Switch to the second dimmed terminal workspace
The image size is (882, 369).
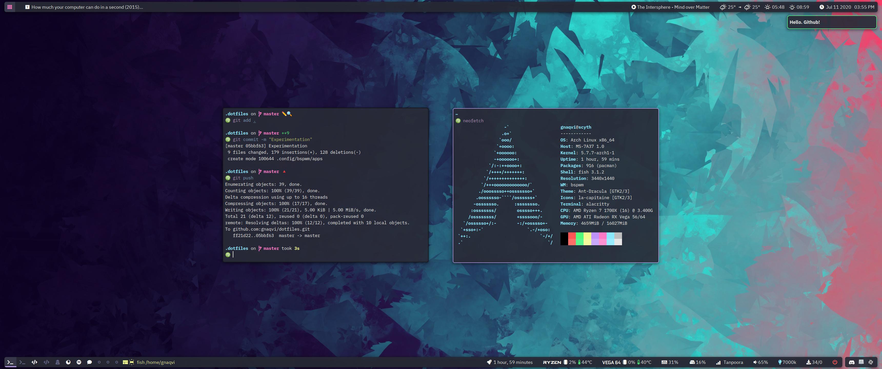coord(22,362)
